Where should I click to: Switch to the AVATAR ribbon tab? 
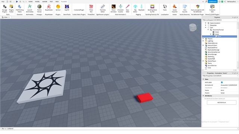point(45,1)
